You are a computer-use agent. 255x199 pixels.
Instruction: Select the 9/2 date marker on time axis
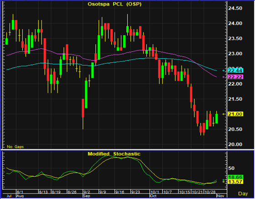pyautogui.click(x=86, y=192)
